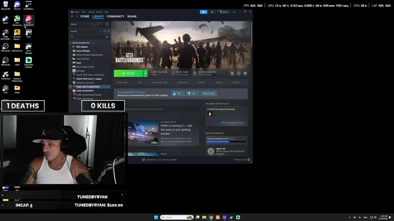
Task: Click Maybe Later on the recommendation prompt
Action: [208, 93]
